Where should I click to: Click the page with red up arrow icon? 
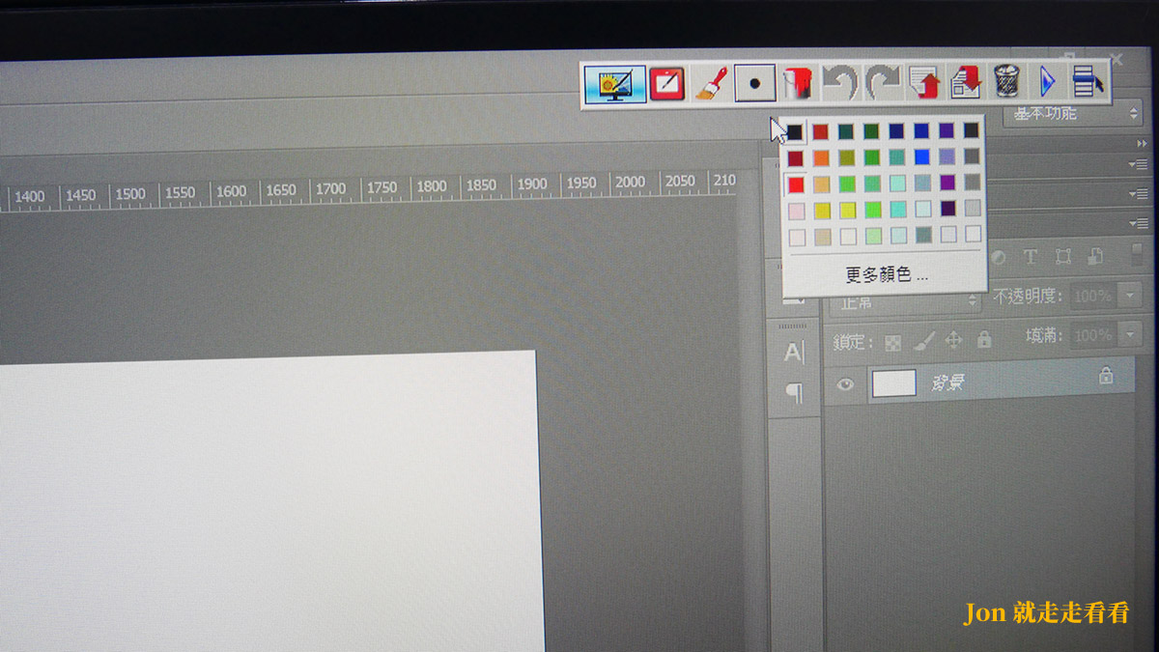(x=924, y=84)
